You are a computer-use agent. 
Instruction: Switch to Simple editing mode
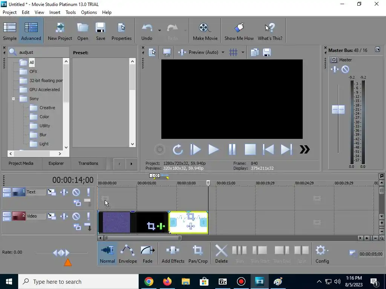point(10,31)
